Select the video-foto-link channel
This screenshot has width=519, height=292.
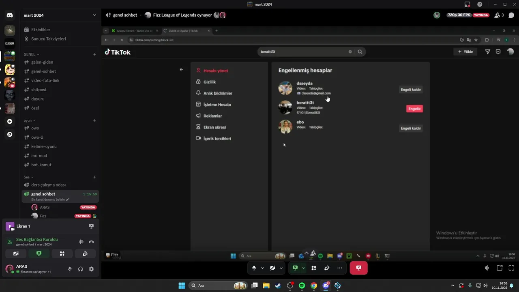point(60,81)
